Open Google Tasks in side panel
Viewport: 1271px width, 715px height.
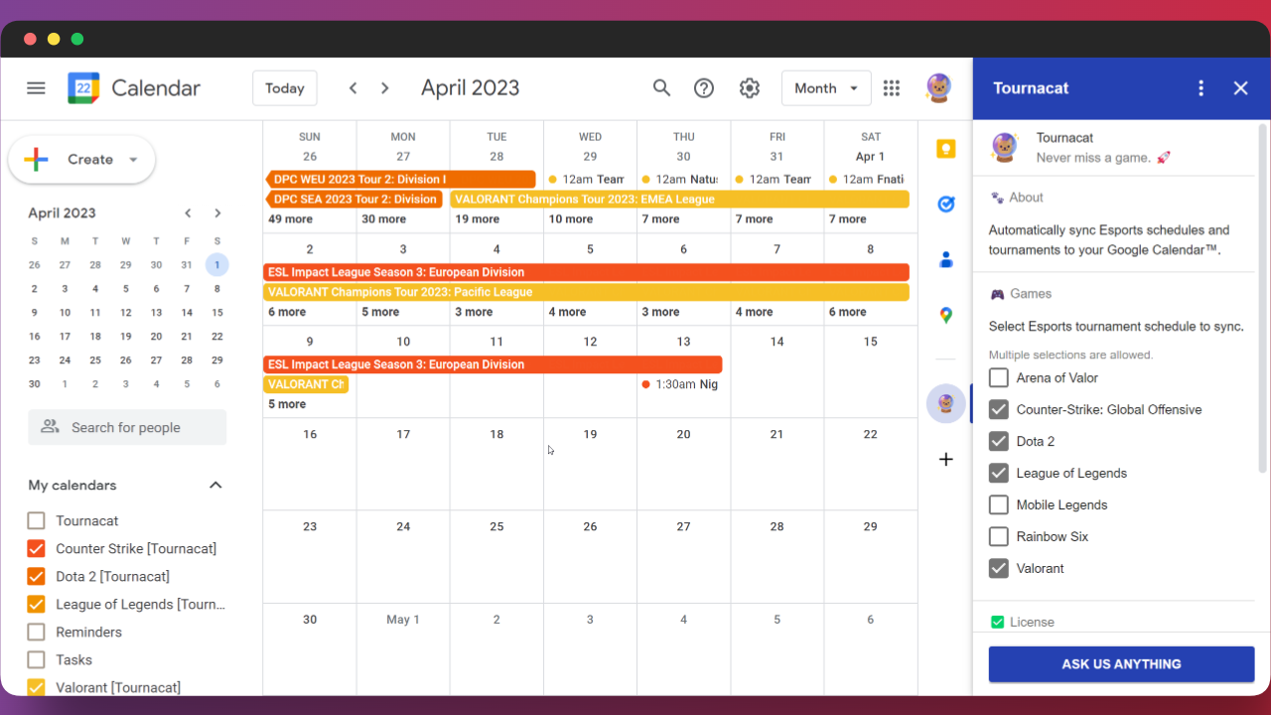tap(946, 205)
